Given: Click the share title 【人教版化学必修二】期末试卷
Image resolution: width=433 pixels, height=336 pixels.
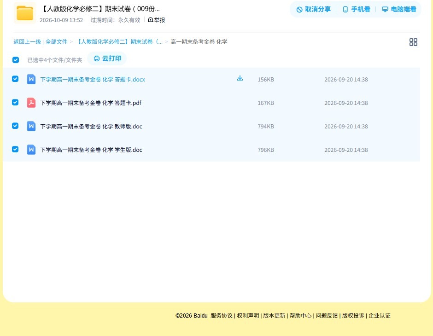Looking at the screenshot, I should (x=100, y=9).
